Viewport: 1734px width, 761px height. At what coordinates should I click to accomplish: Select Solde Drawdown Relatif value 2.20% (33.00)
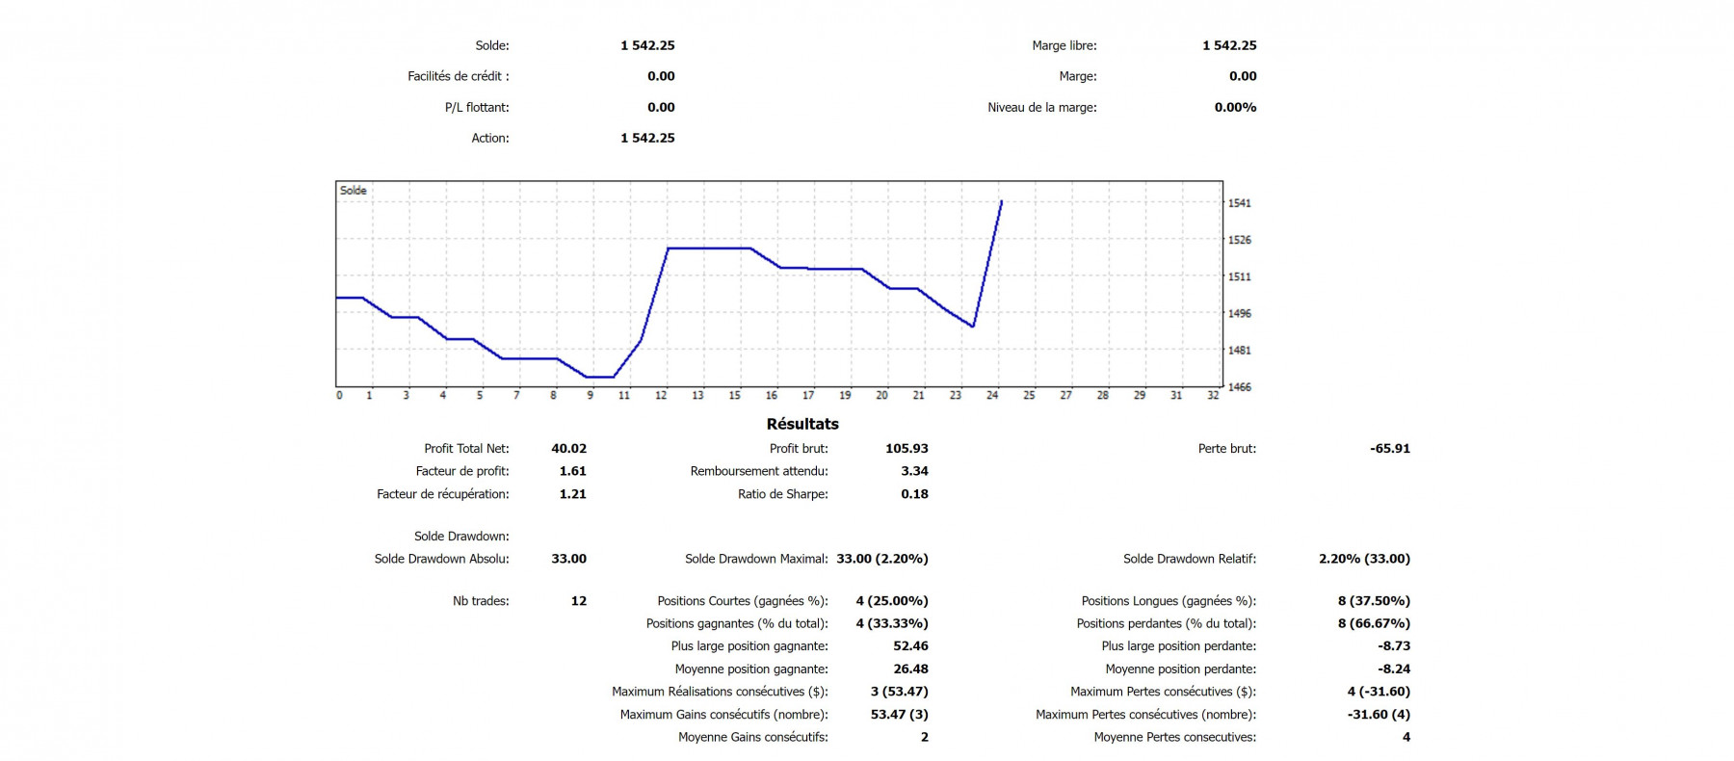1364,559
